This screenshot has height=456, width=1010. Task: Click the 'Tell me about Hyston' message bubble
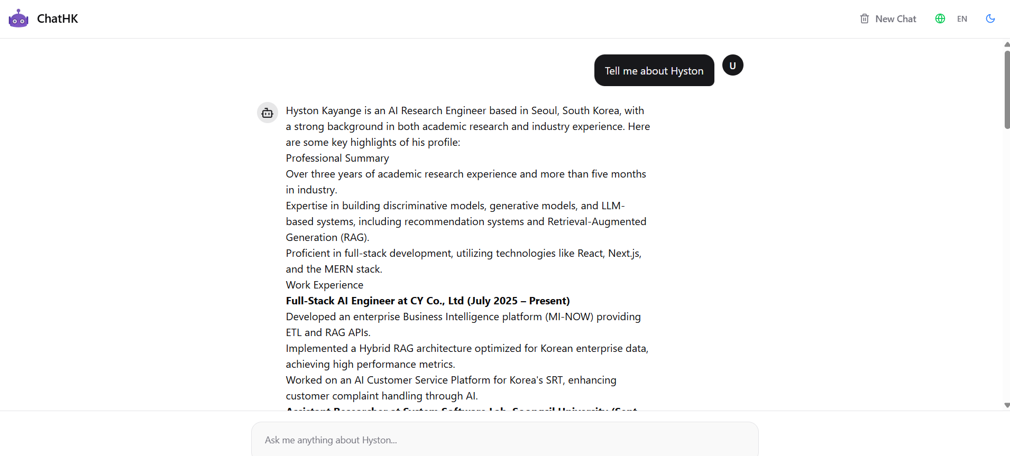(654, 71)
